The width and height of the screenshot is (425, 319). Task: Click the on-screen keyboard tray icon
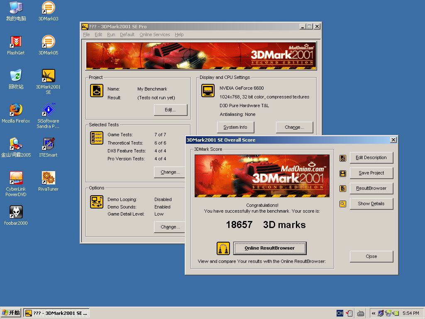coord(361,313)
